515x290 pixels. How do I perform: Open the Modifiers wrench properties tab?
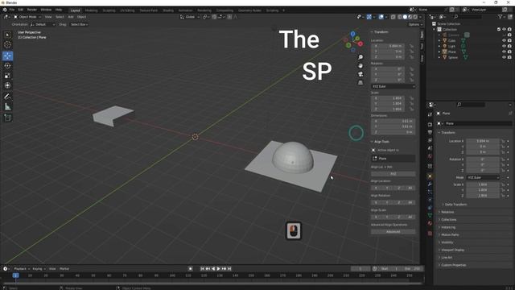click(x=430, y=184)
